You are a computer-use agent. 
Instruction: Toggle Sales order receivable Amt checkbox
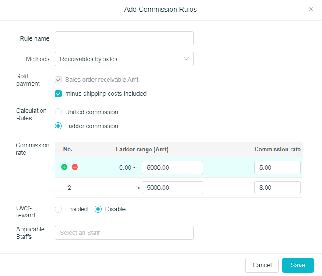click(x=58, y=80)
